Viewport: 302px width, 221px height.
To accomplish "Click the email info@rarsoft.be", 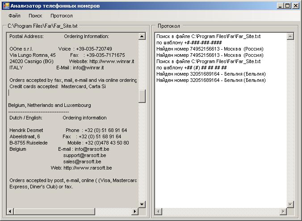I will coord(92,149).
